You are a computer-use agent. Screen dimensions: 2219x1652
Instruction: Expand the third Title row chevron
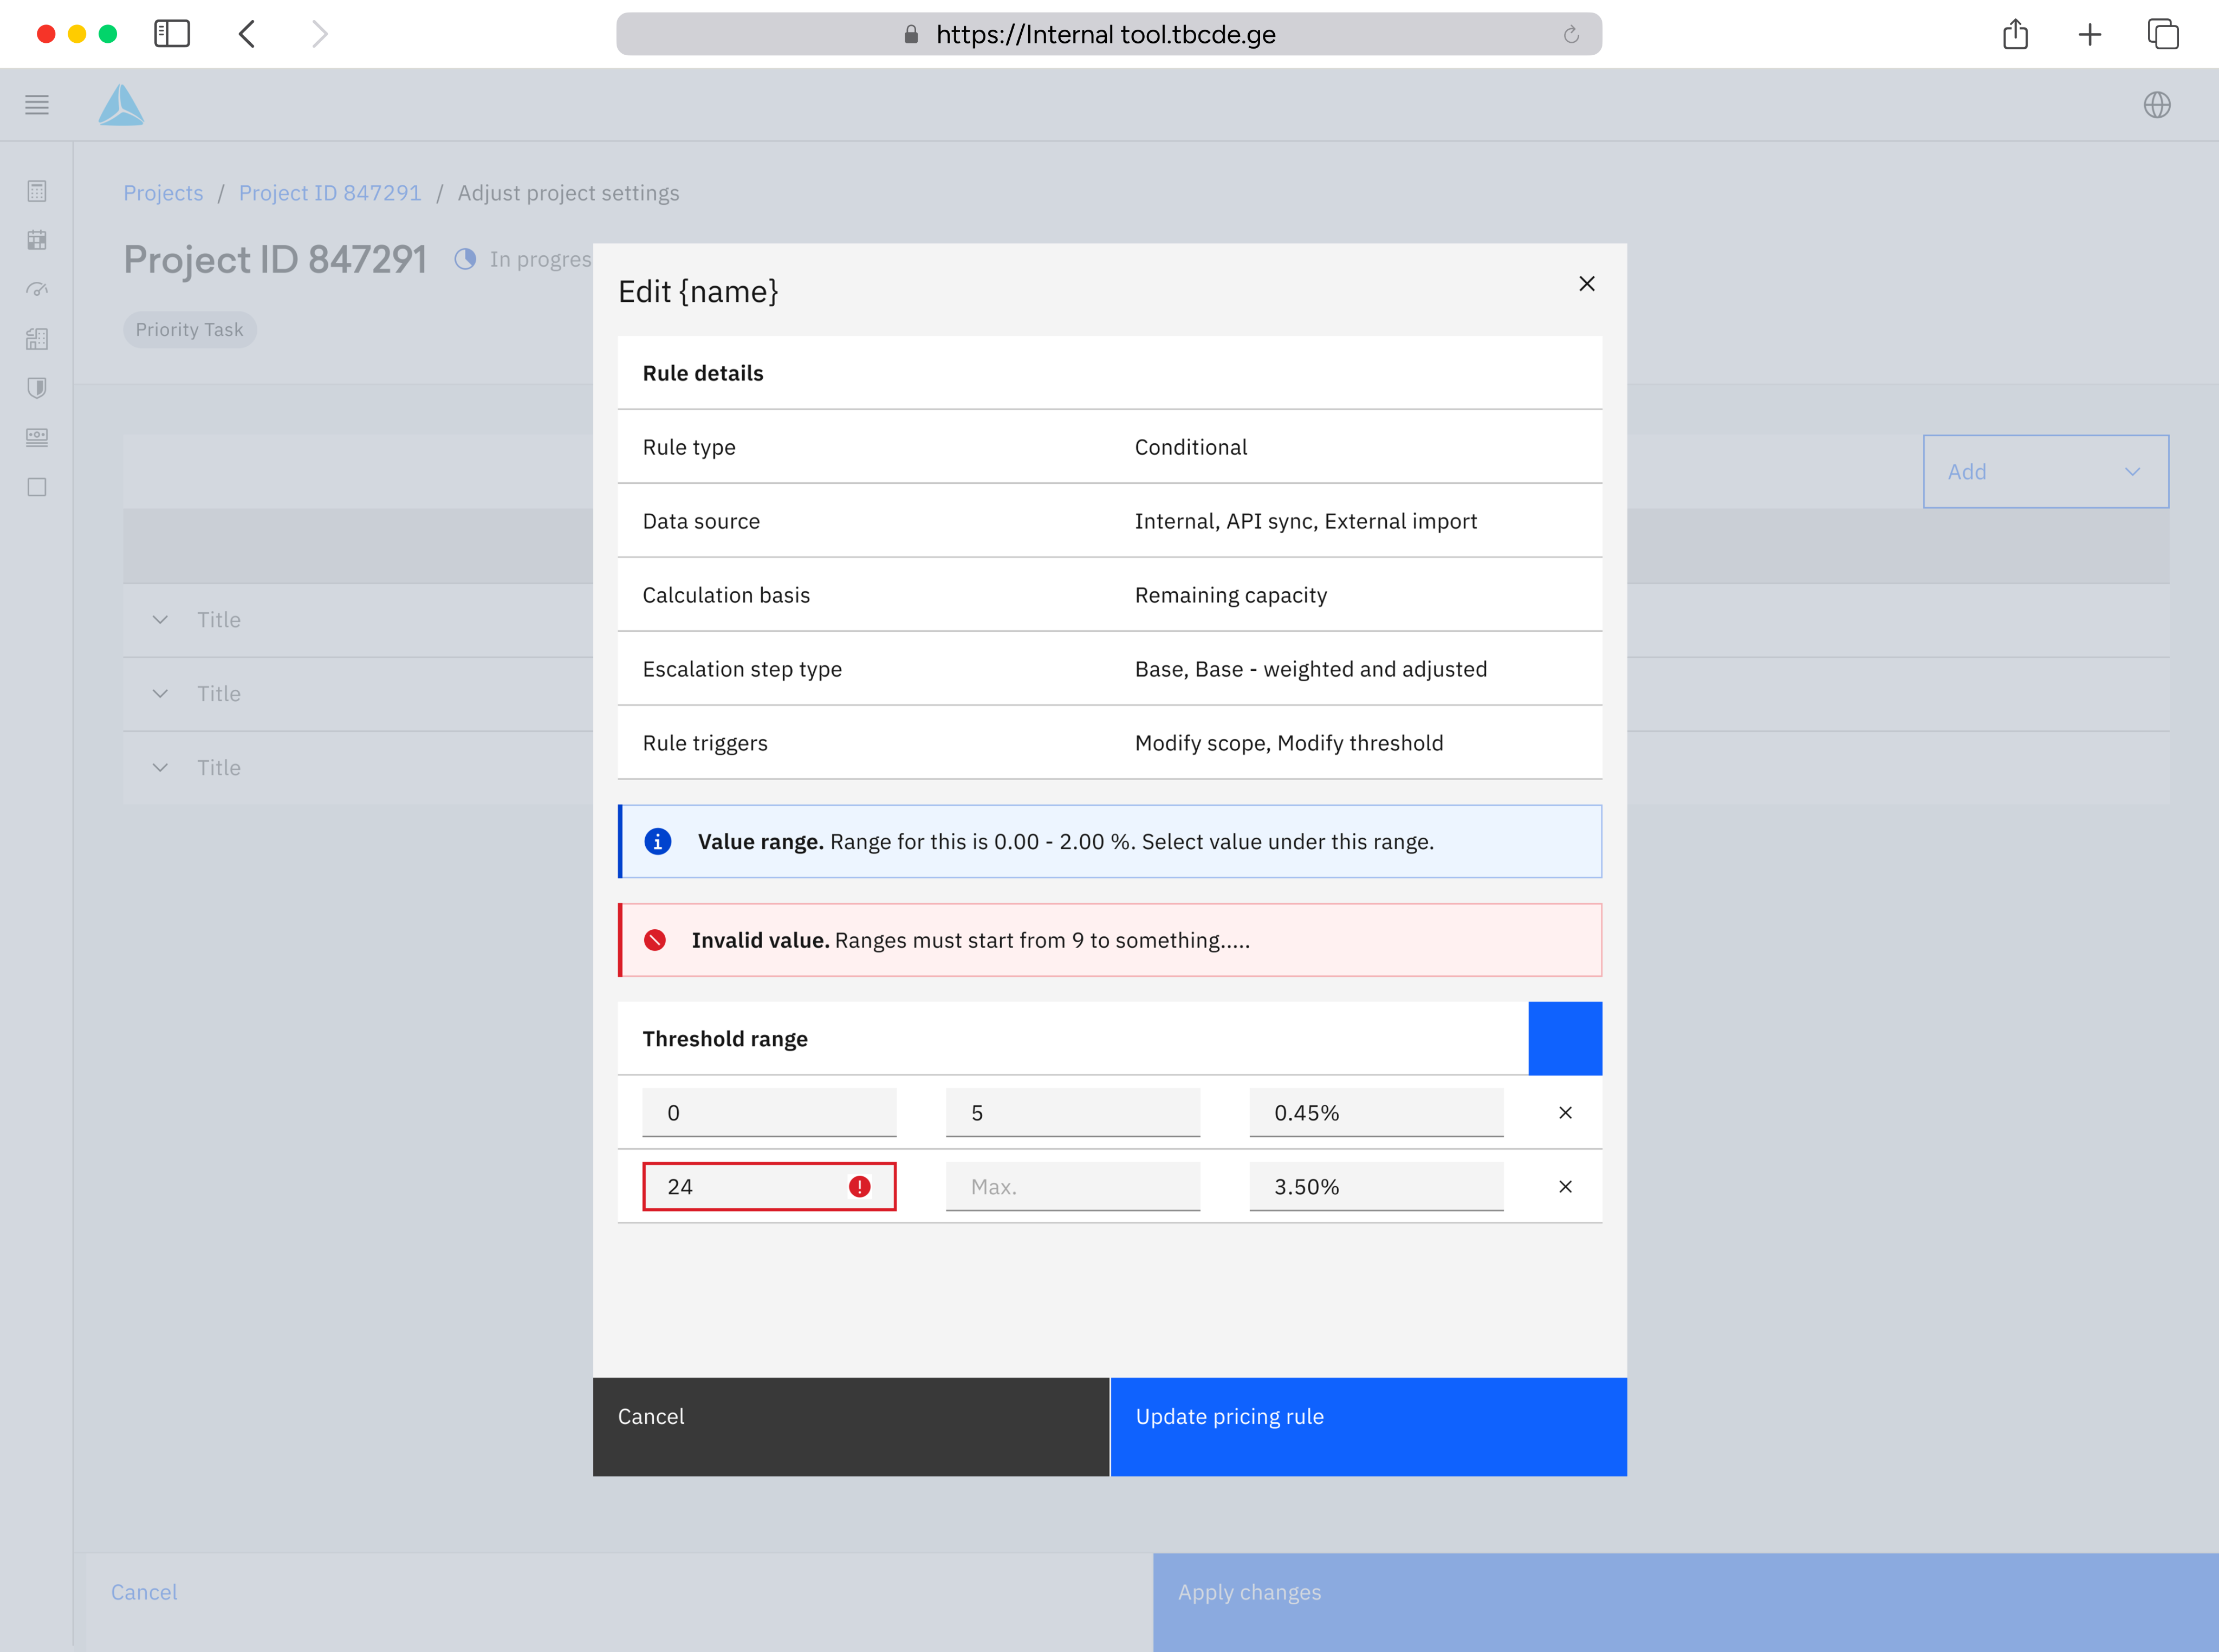[160, 768]
